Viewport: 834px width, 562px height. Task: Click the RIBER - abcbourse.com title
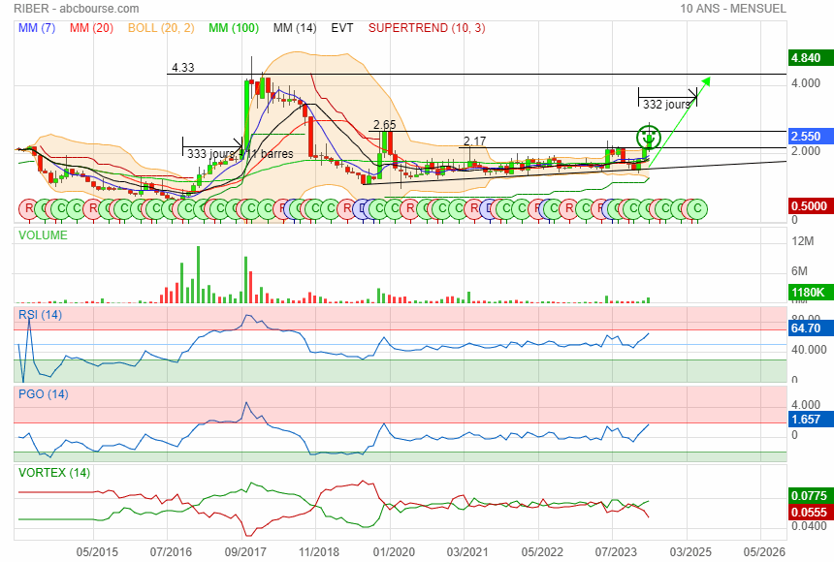[x=77, y=9]
